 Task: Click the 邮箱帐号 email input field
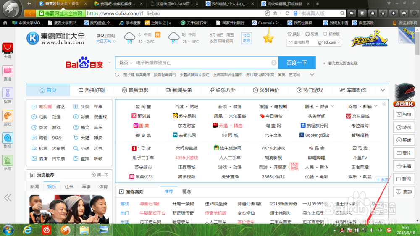[x=301, y=42]
